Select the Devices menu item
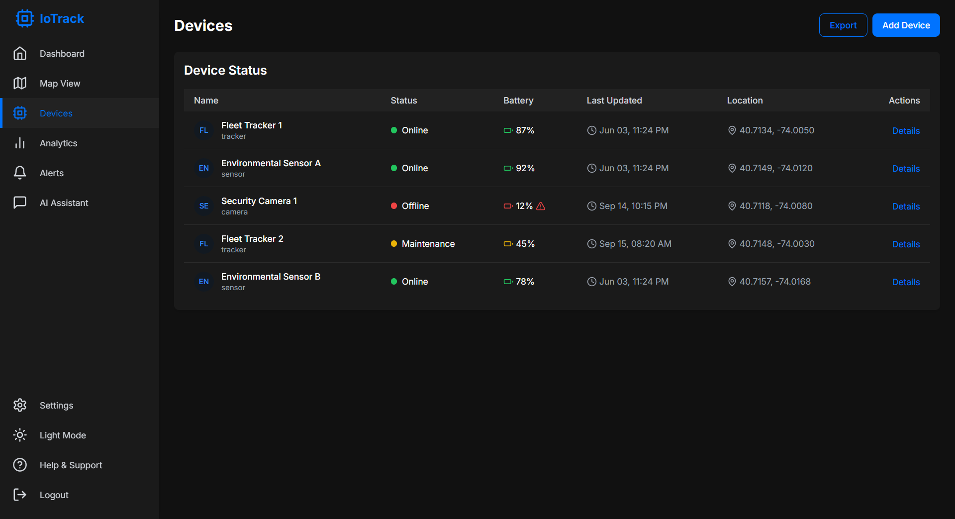This screenshot has width=955, height=519. [x=56, y=113]
